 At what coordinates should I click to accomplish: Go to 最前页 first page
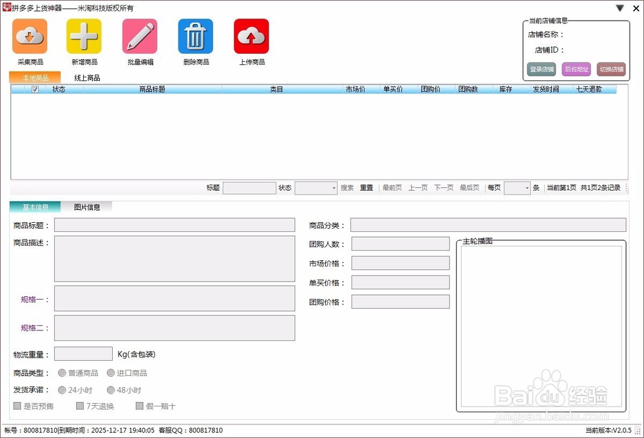tap(392, 188)
